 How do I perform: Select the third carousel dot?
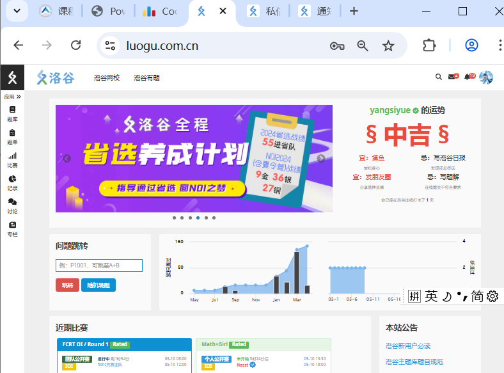tap(191, 218)
